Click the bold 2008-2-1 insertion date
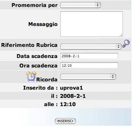132x127 pixels. pos(73,96)
